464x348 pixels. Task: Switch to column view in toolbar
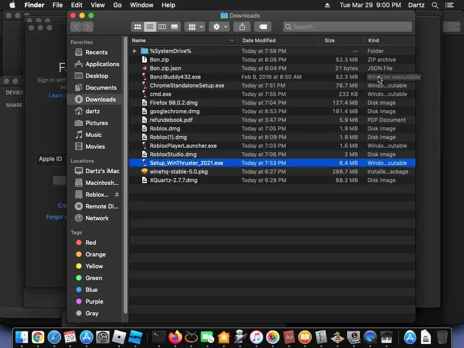pyautogui.click(x=162, y=27)
